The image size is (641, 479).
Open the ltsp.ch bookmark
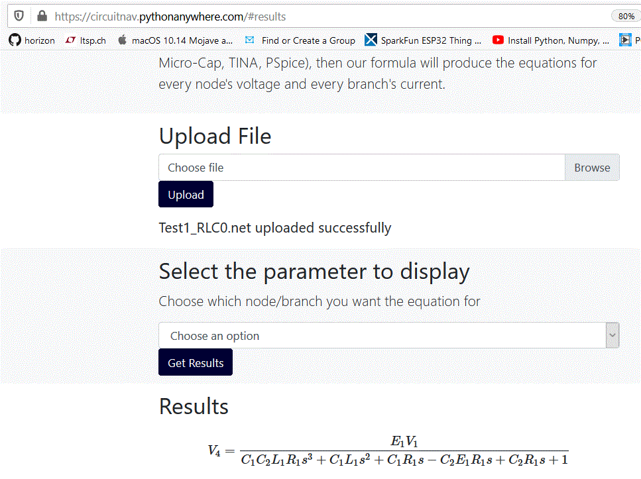tap(86, 40)
